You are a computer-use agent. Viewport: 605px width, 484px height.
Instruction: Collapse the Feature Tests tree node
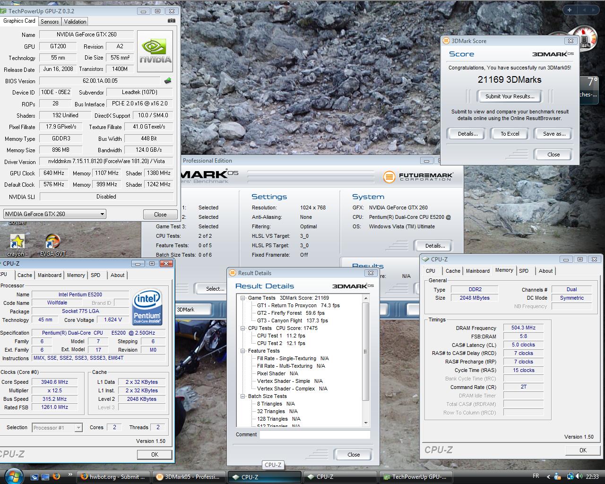[x=243, y=351]
